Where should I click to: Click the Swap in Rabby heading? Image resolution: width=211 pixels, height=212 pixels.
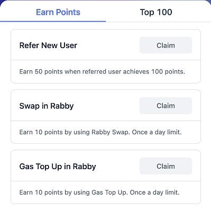47,106
